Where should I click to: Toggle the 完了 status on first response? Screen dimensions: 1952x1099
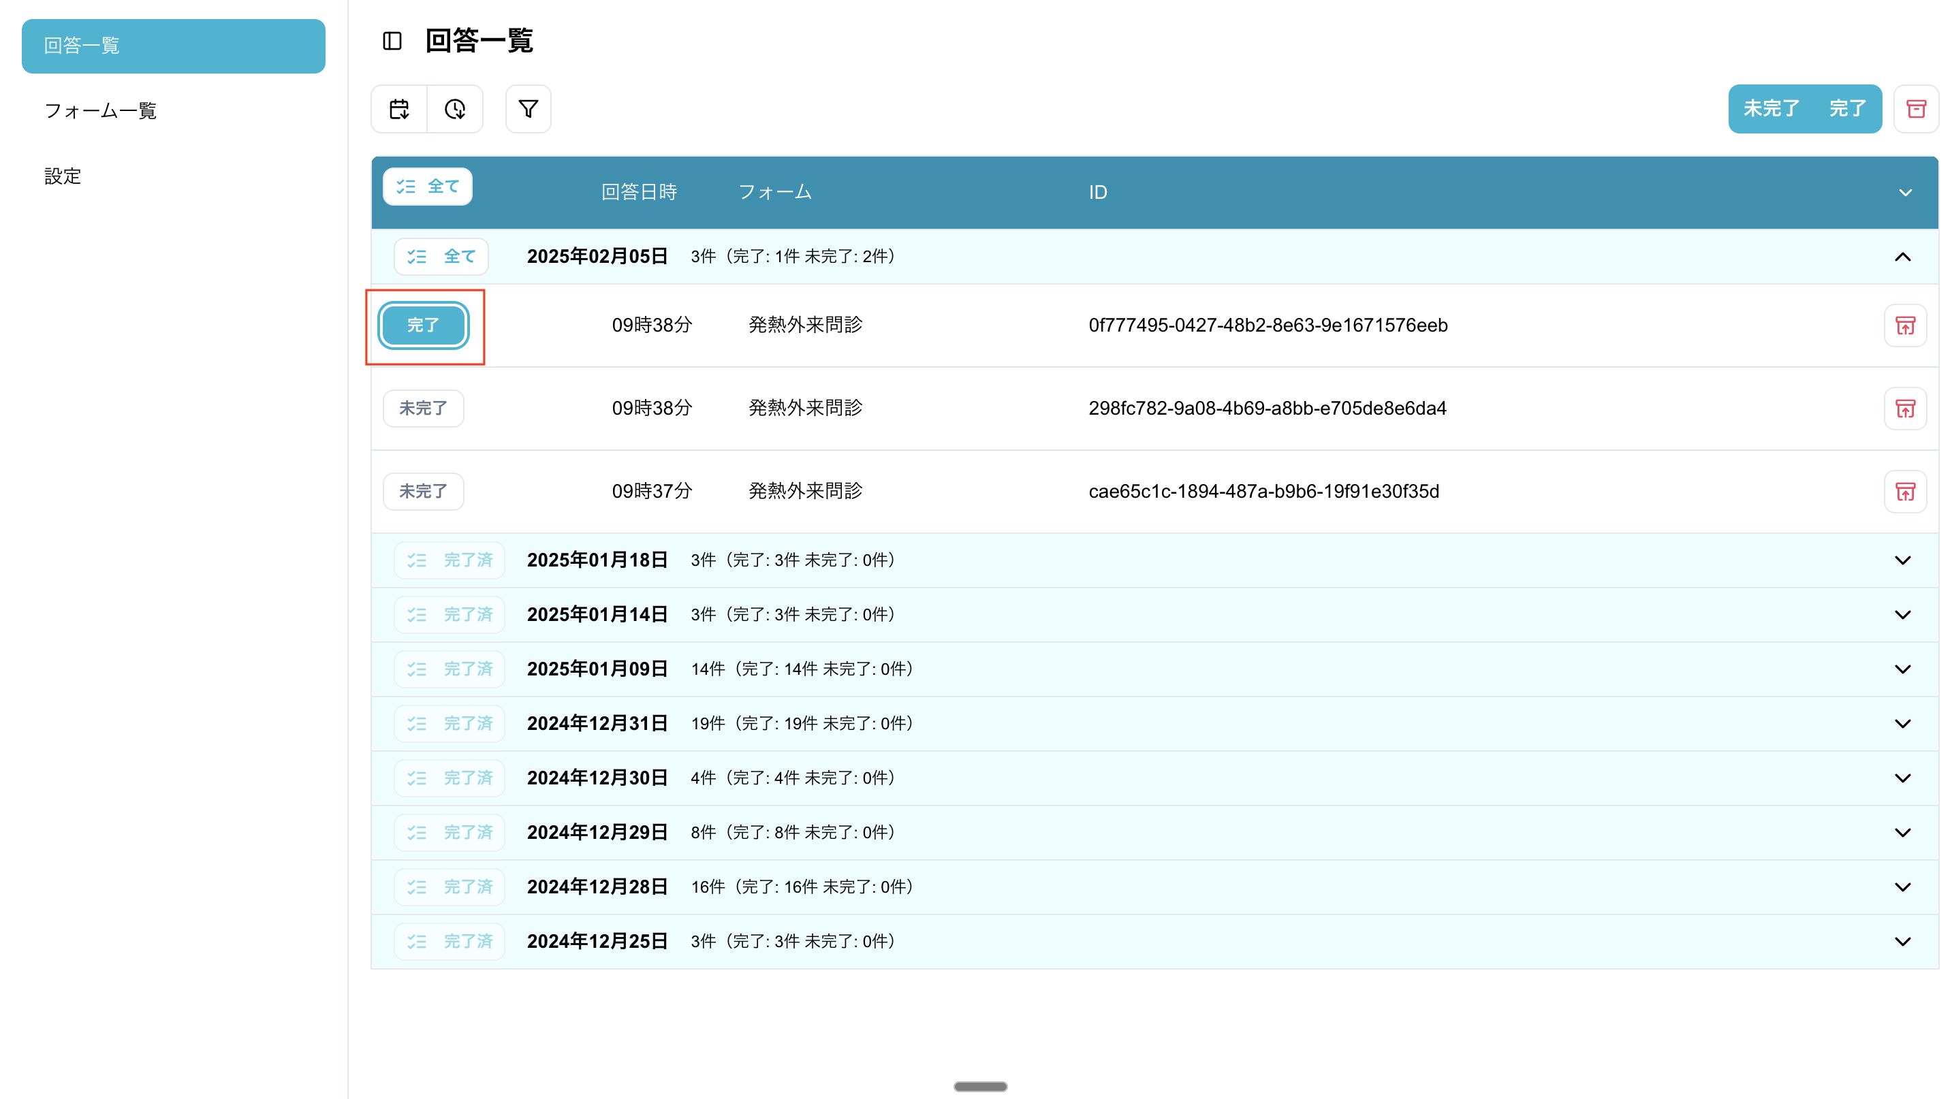tap(424, 325)
